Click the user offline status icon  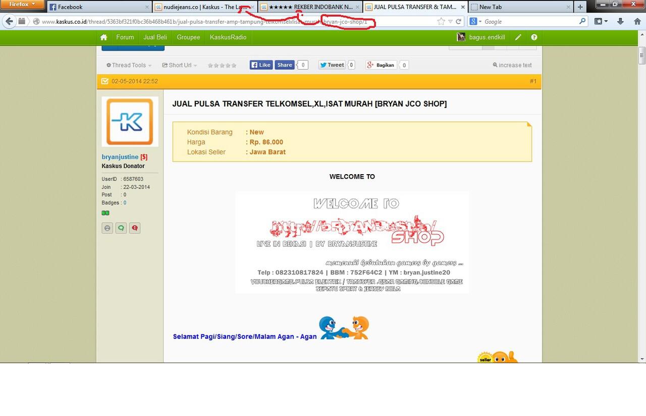(107, 228)
